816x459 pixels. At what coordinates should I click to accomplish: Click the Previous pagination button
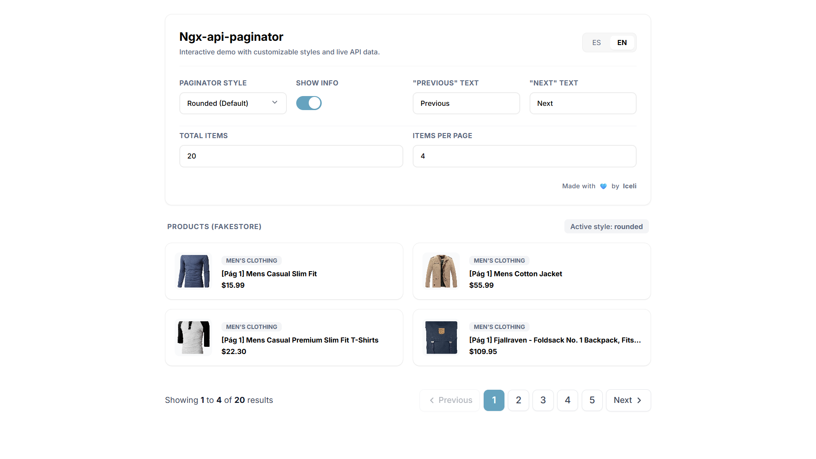450,400
